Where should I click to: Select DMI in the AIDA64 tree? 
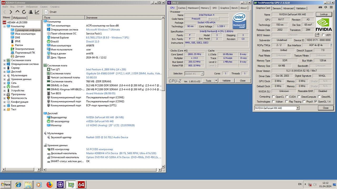coord(17,38)
